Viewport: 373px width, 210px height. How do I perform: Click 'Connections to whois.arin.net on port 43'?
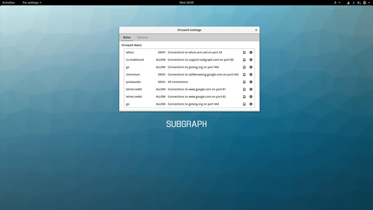point(195,52)
